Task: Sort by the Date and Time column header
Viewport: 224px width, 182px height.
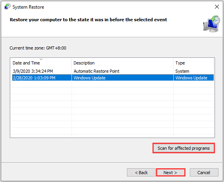Action: click(x=41, y=63)
